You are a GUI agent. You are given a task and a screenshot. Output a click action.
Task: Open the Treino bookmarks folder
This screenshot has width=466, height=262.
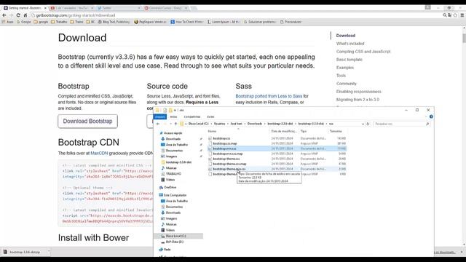click(x=77, y=22)
